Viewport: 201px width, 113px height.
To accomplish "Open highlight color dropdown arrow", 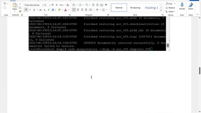I will click(x=62, y=10).
